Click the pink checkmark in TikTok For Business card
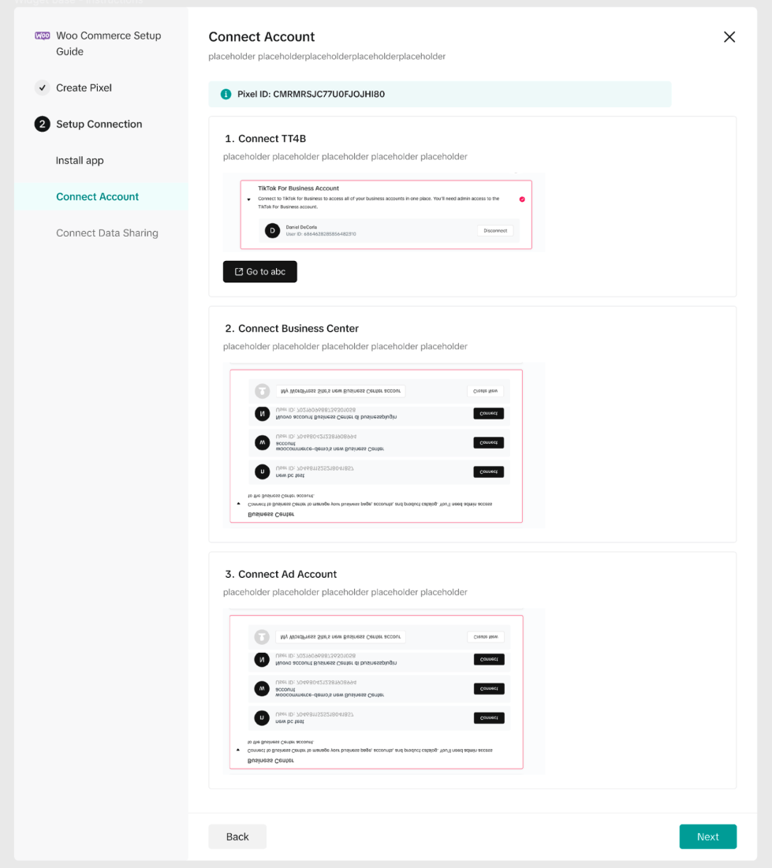772x868 pixels. coord(522,199)
